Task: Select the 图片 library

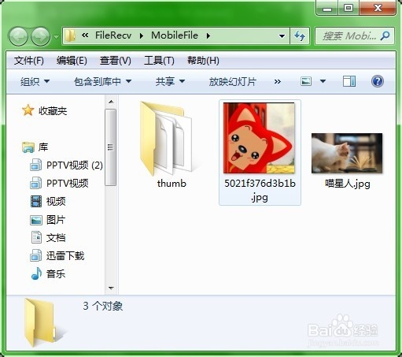Action: (56, 220)
